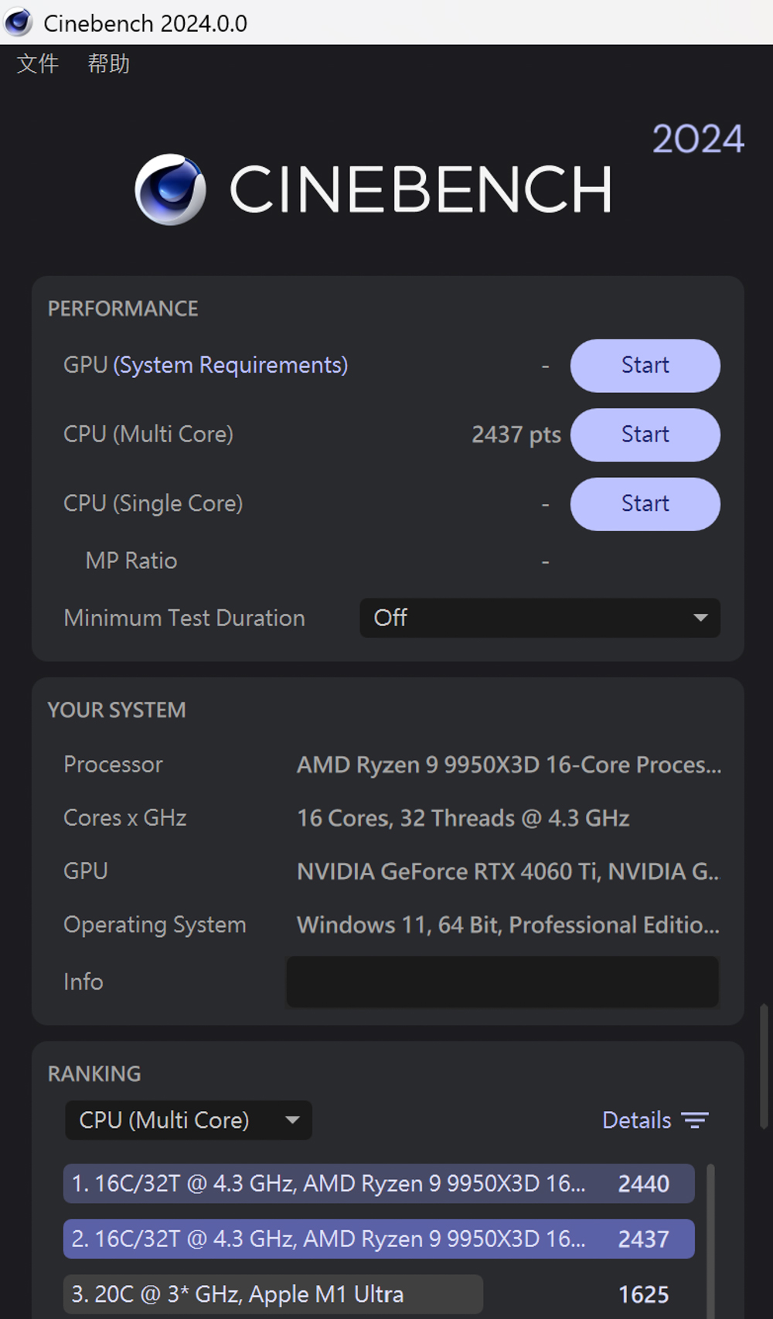Click the Cinebench title bar app icon

(x=18, y=22)
